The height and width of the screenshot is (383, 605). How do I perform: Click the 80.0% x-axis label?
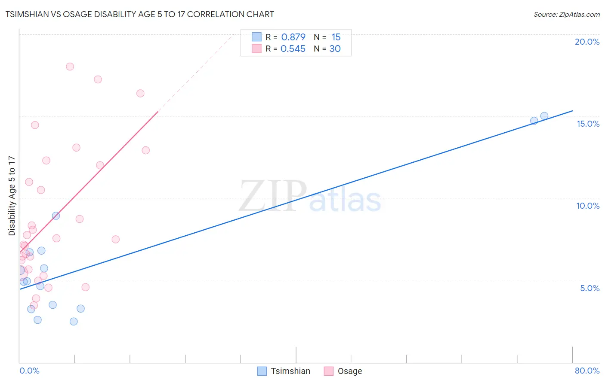(x=587, y=371)
